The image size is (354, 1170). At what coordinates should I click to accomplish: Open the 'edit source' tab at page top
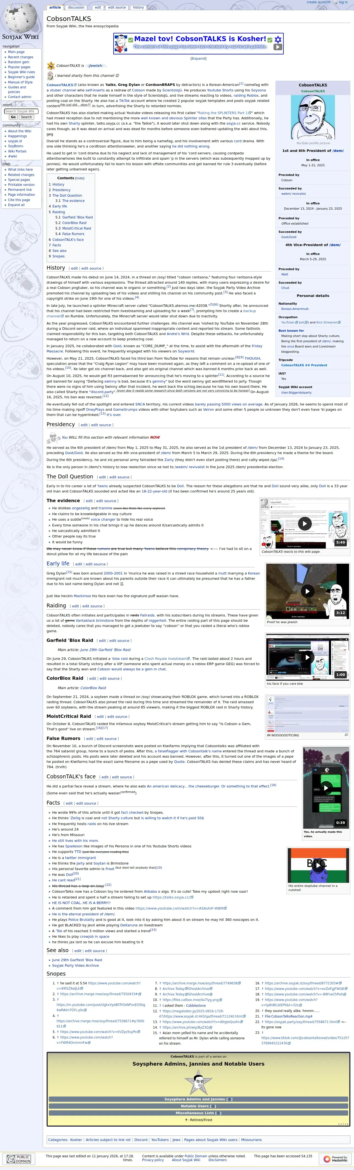pyautogui.click(x=117, y=7)
